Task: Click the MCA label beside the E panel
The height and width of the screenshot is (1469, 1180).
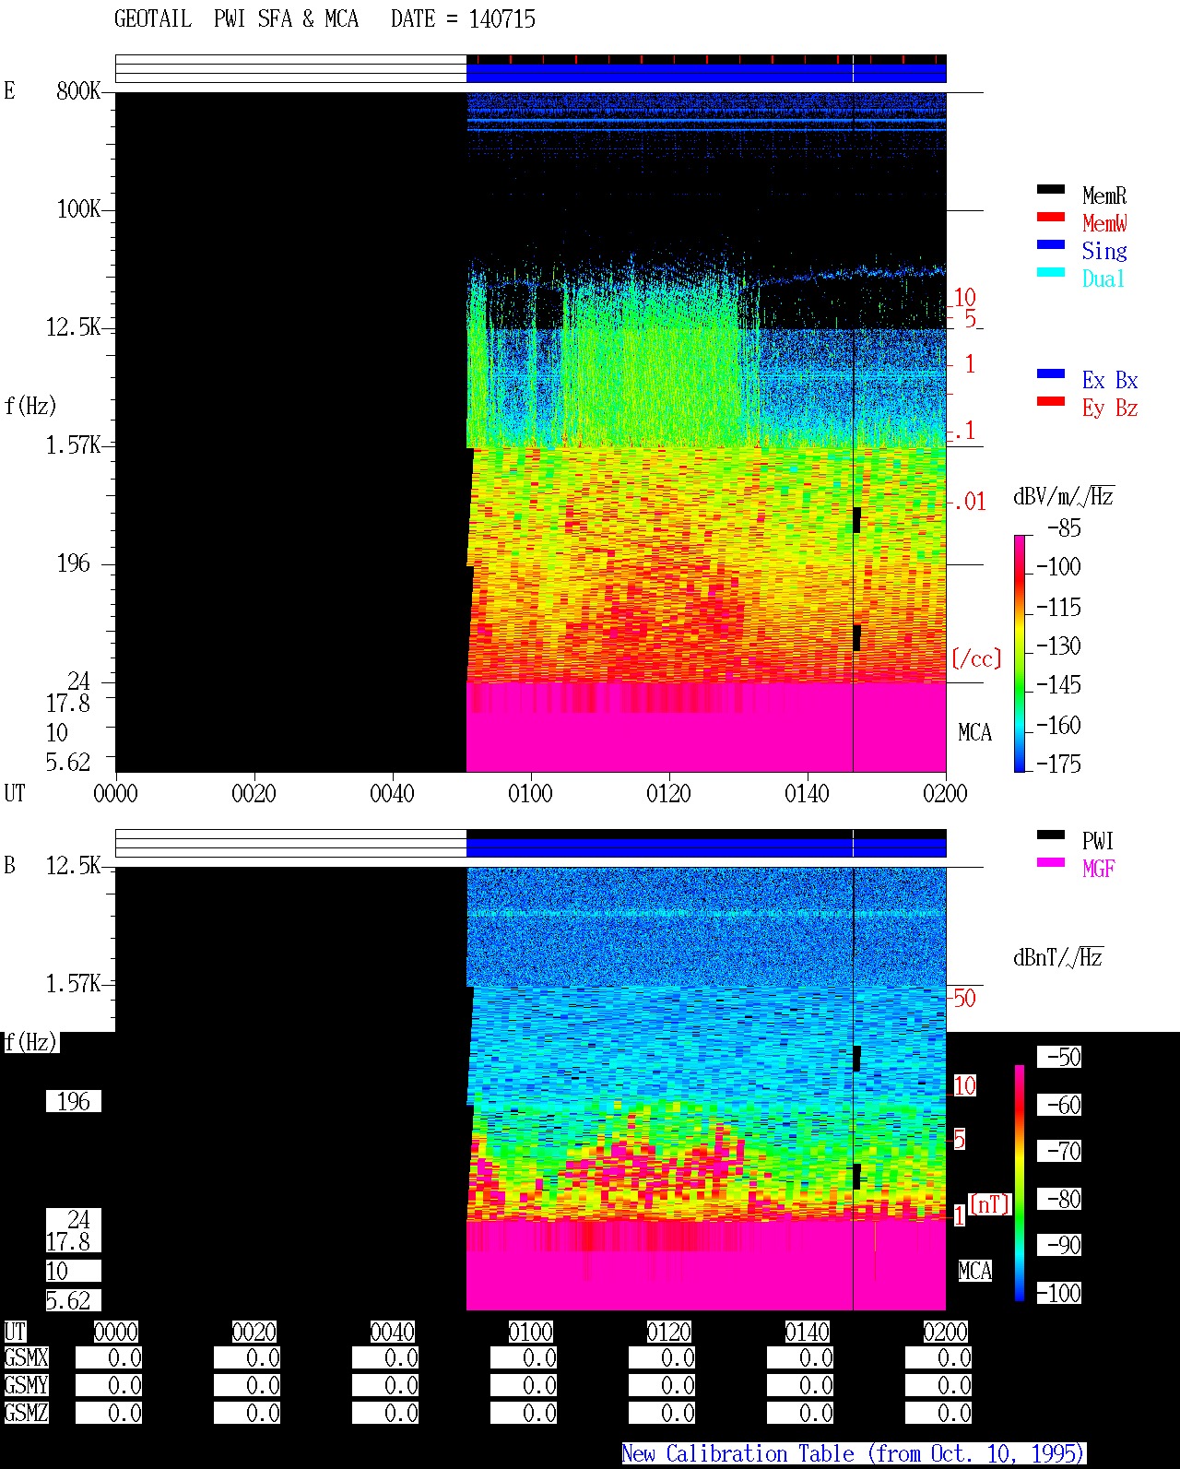Action: 974,733
